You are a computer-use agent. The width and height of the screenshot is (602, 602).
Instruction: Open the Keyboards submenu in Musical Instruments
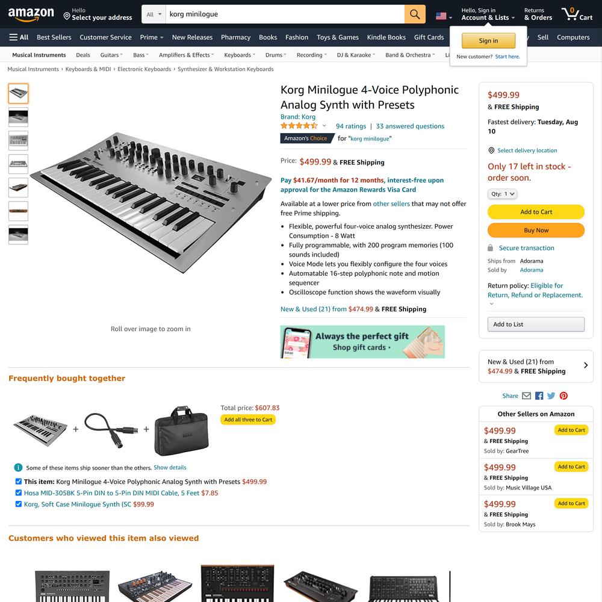(x=240, y=55)
